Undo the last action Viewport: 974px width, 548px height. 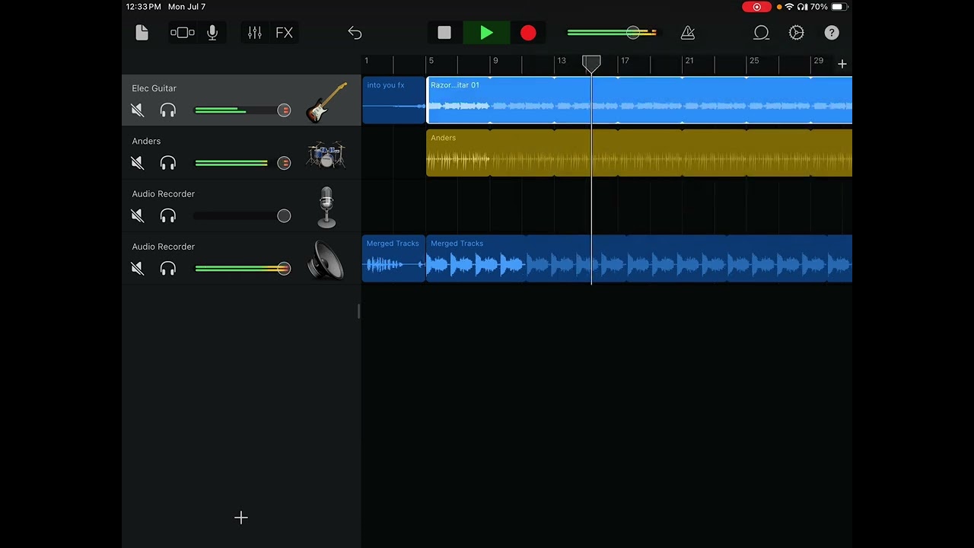[x=355, y=33]
